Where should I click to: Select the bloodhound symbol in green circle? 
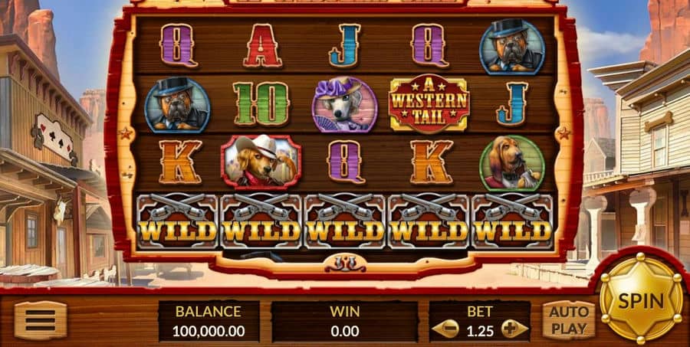pos(512,163)
